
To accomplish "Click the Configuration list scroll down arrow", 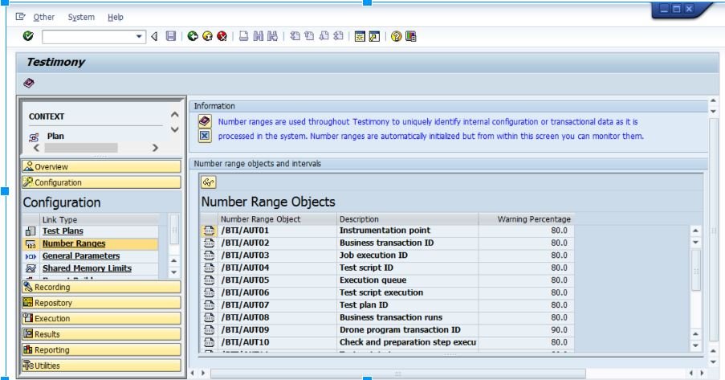I will click(x=174, y=272).
